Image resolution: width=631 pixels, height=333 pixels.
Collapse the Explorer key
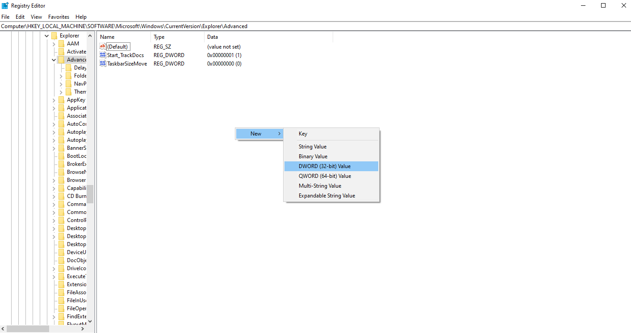click(x=47, y=36)
